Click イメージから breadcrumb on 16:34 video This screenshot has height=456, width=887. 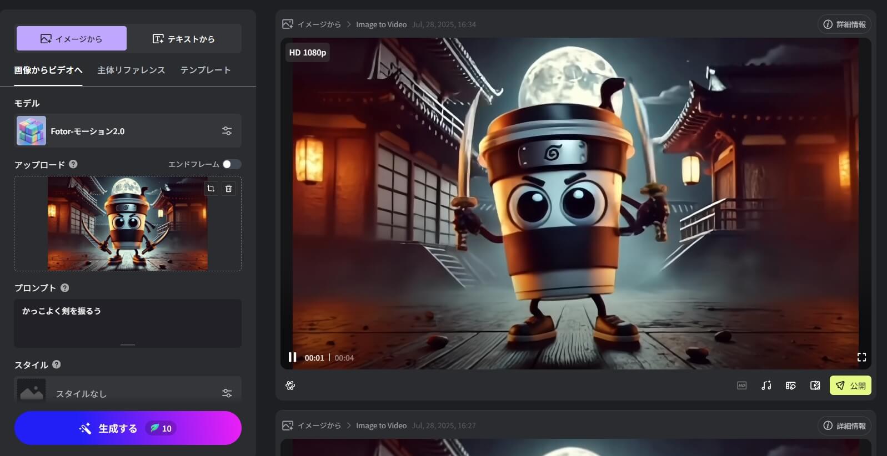pyautogui.click(x=319, y=24)
